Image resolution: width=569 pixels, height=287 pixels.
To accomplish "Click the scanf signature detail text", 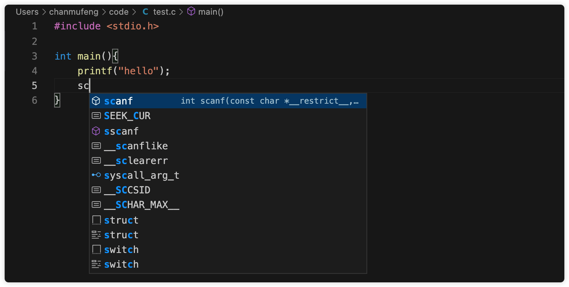I will click(270, 101).
